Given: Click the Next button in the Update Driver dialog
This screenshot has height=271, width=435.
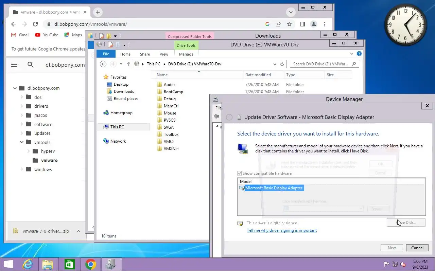Looking at the screenshot, I should pos(392,248).
